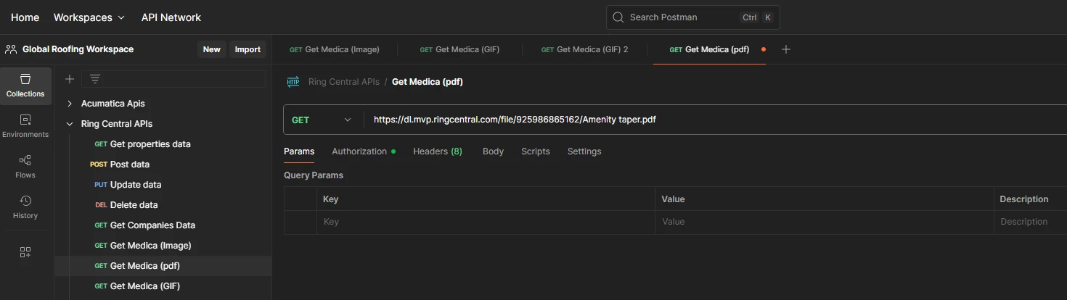Image resolution: width=1067 pixels, height=300 pixels.
Task: Click the Search Postman field
Action: (x=693, y=17)
